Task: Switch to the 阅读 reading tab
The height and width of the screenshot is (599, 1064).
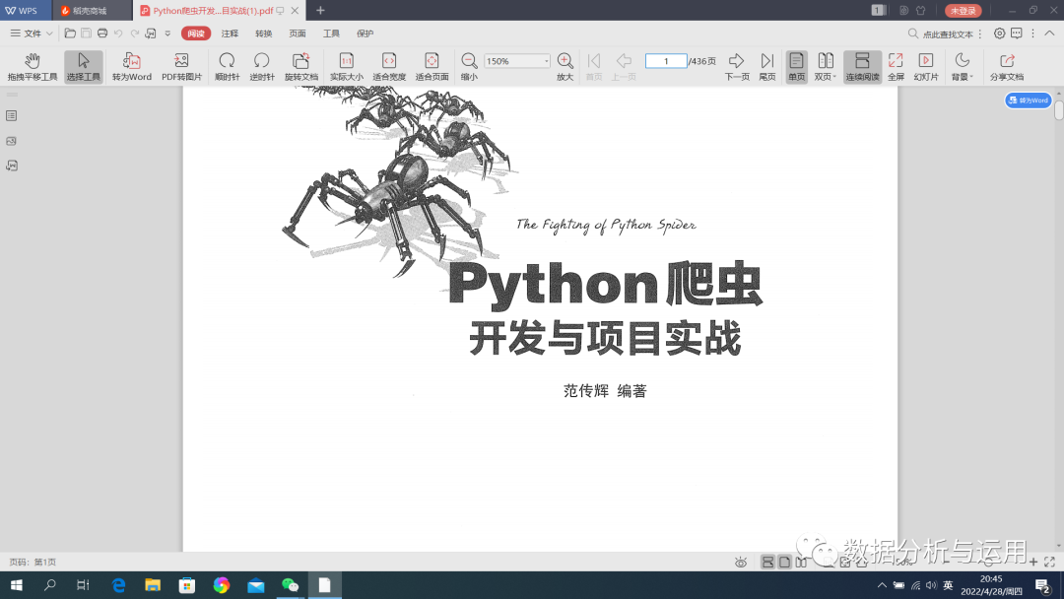Action: pyautogui.click(x=196, y=33)
